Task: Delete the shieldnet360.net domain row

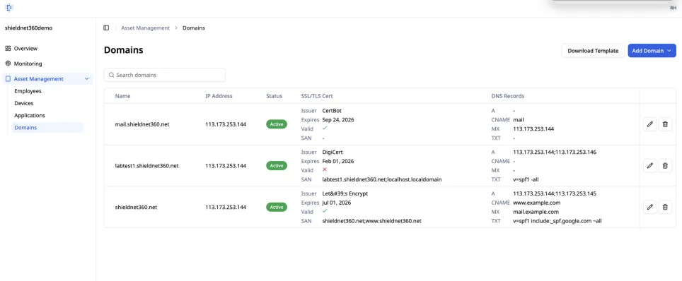Action: click(665, 207)
